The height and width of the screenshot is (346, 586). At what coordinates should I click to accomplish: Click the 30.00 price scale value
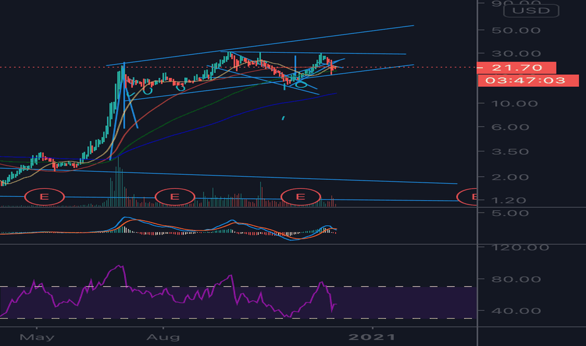pyautogui.click(x=516, y=53)
